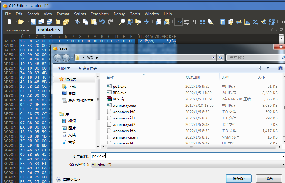285x183 pixels.
Task: Toggle Hex edit mode button
Action: 179,22
